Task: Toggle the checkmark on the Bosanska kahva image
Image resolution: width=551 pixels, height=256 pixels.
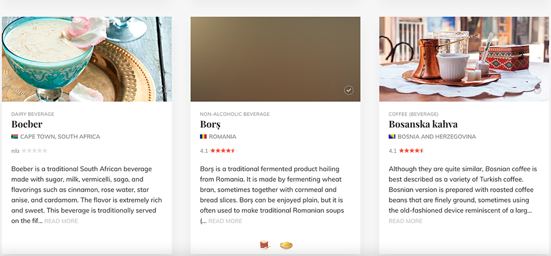Action: tap(537, 91)
